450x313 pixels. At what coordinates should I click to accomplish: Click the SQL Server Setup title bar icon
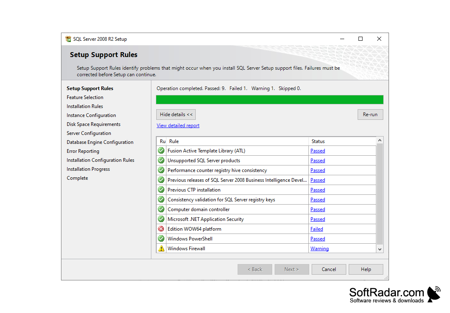tap(68, 39)
